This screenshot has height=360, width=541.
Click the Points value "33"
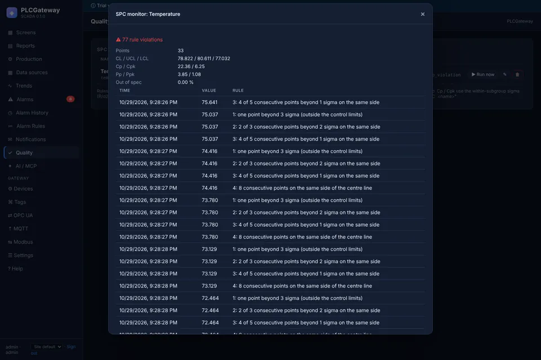click(x=180, y=51)
